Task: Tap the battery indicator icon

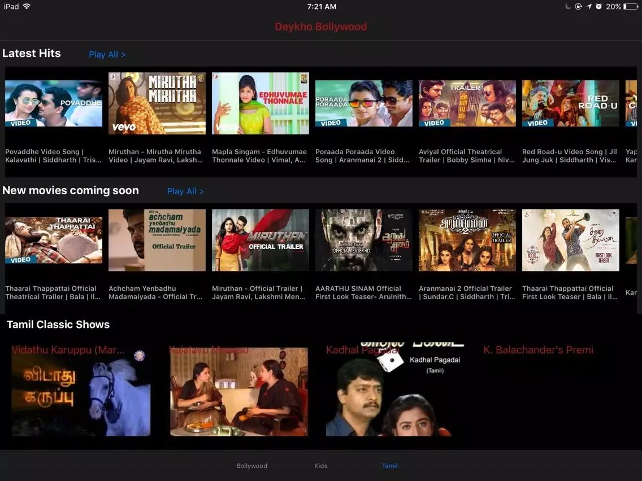Action: pyautogui.click(x=631, y=7)
